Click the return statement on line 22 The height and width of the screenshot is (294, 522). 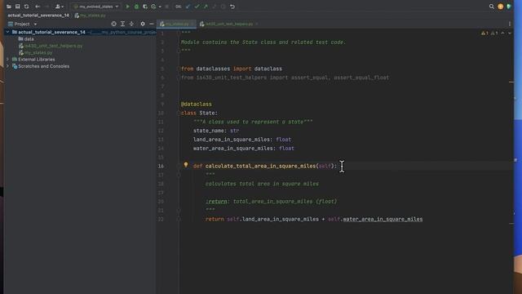click(x=314, y=219)
